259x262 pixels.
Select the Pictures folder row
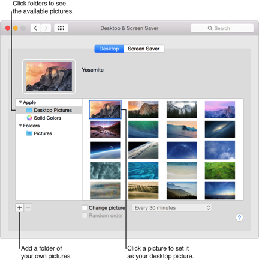pos(49,133)
